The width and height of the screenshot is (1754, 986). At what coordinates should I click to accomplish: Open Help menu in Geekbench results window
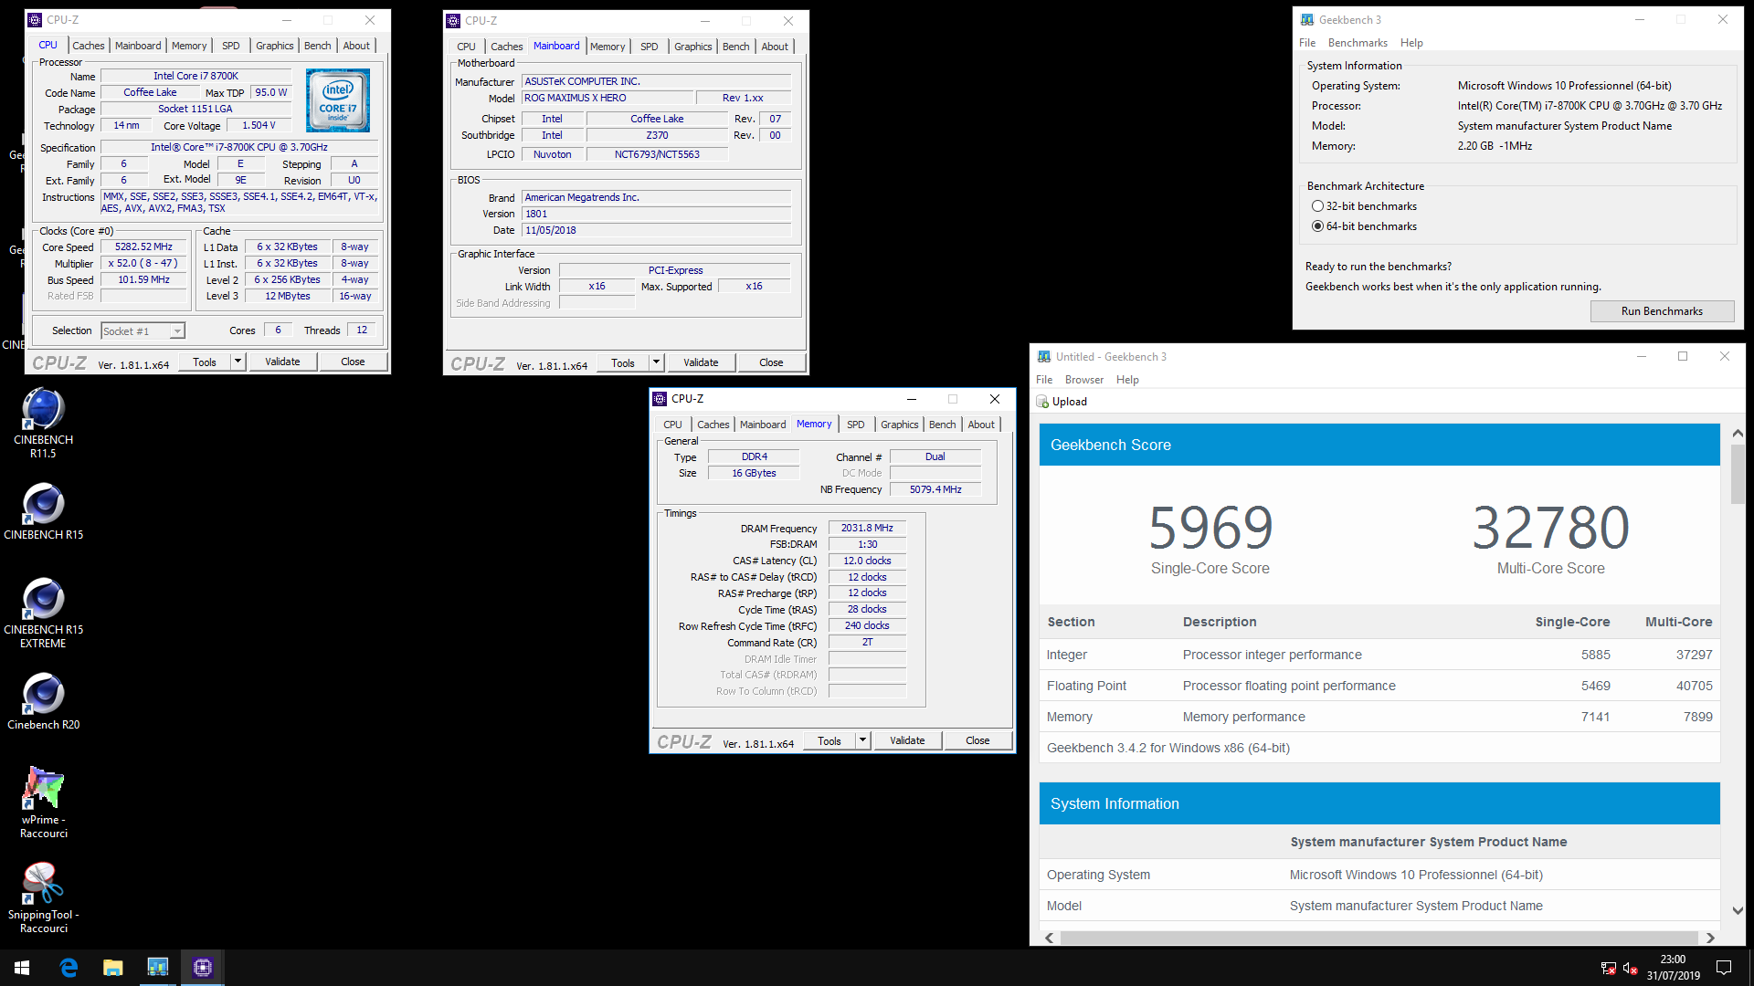1127,380
